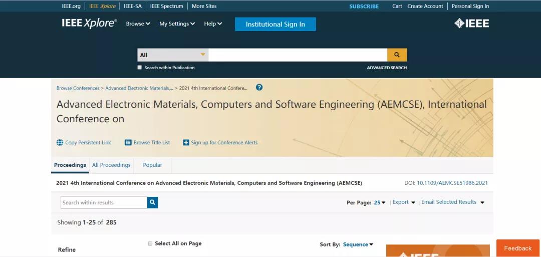This screenshot has height=257, width=541.
Task: Open the Sort By Sequence dropdown
Action: [358, 244]
